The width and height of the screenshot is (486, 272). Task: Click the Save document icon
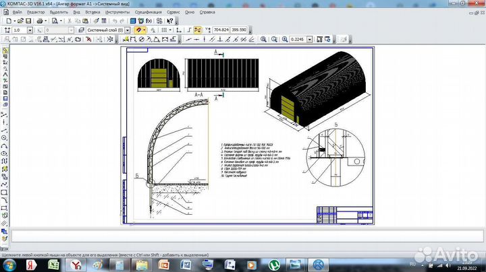click(x=28, y=21)
